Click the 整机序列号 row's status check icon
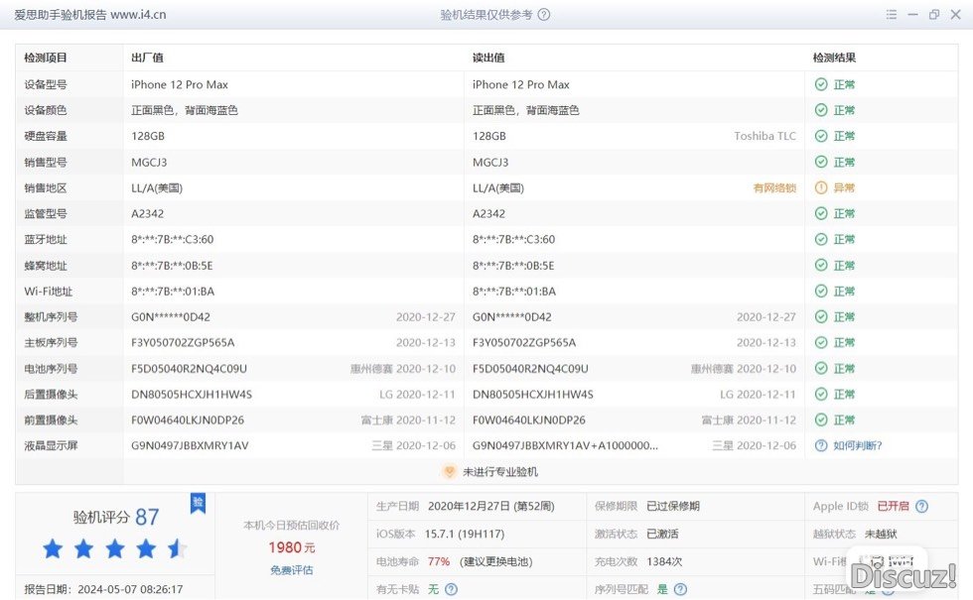The image size is (973, 600). [821, 316]
